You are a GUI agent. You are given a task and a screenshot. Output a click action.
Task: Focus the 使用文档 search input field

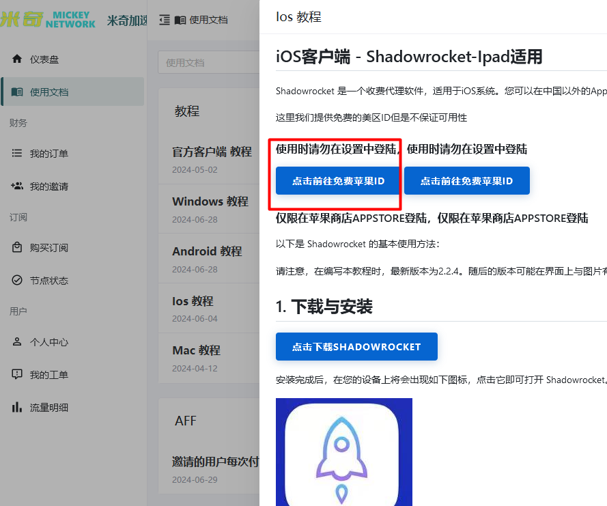tap(209, 62)
